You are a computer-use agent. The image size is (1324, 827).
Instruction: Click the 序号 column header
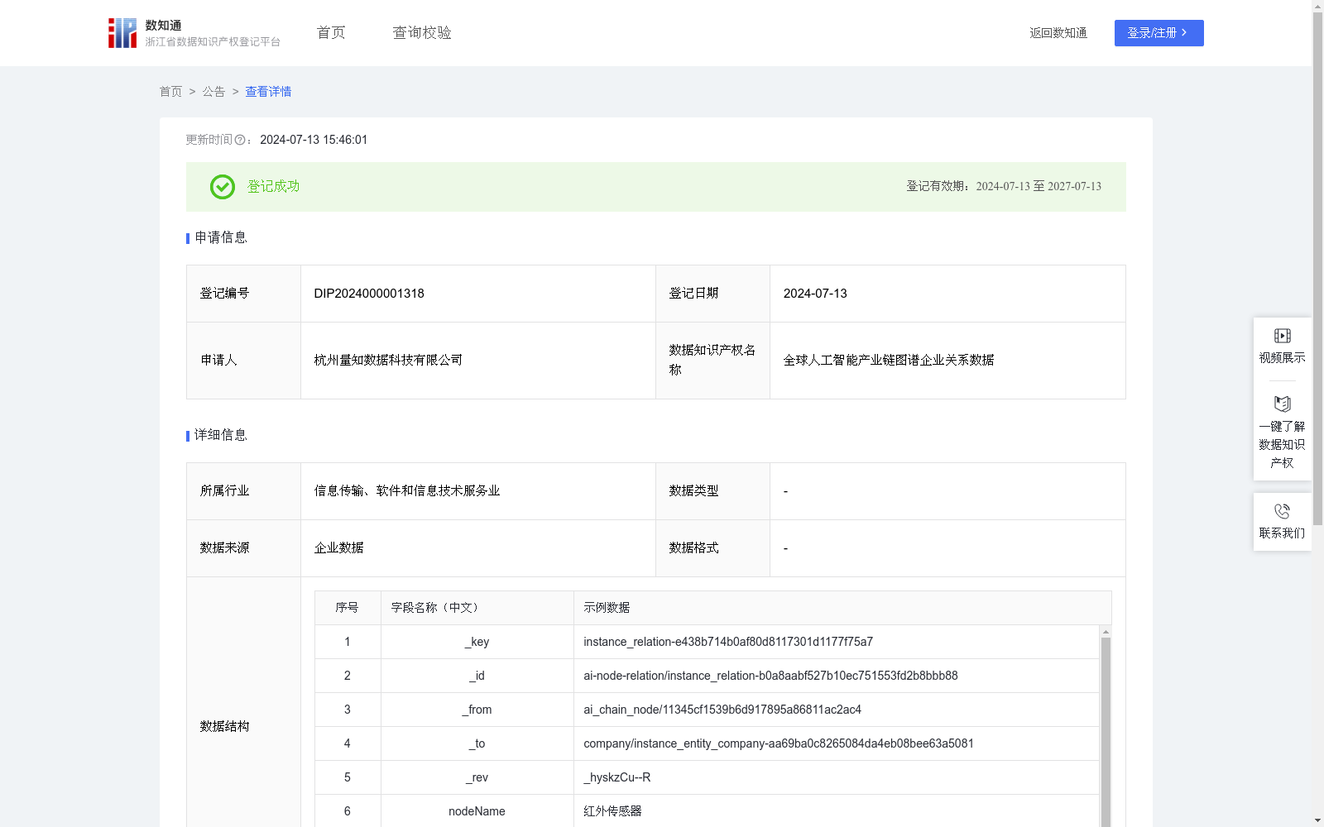click(x=348, y=608)
